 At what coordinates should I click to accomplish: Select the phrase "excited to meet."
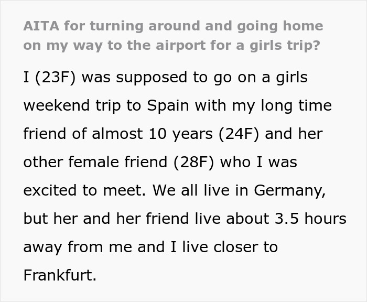pyautogui.click(x=84, y=190)
